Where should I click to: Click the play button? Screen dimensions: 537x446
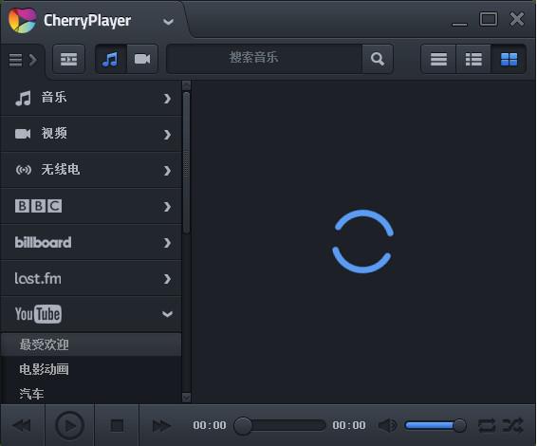point(69,425)
